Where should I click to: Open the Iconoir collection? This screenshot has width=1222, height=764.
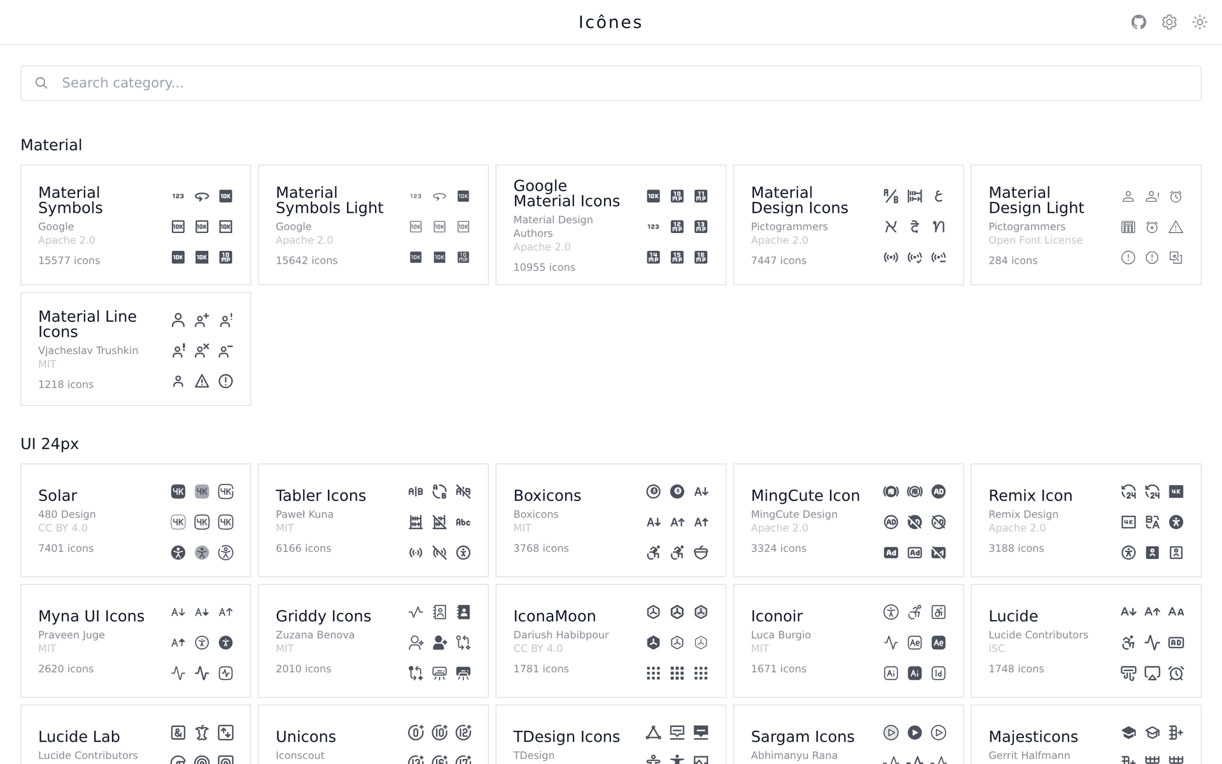(848, 641)
